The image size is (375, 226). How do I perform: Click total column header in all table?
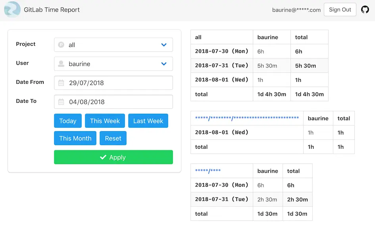(310, 37)
